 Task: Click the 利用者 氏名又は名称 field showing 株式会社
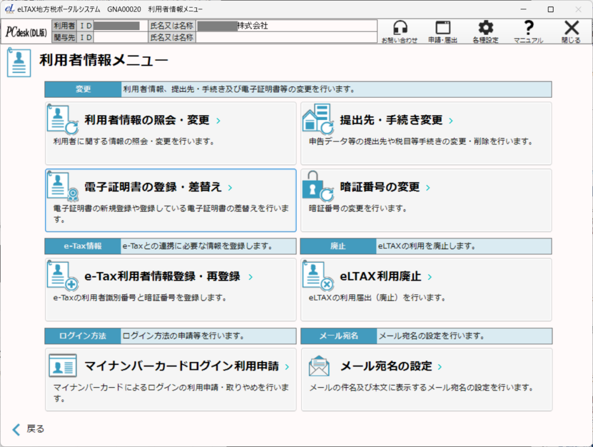click(286, 25)
